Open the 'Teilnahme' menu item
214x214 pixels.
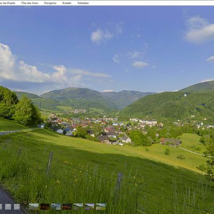click(x=83, y=3)
